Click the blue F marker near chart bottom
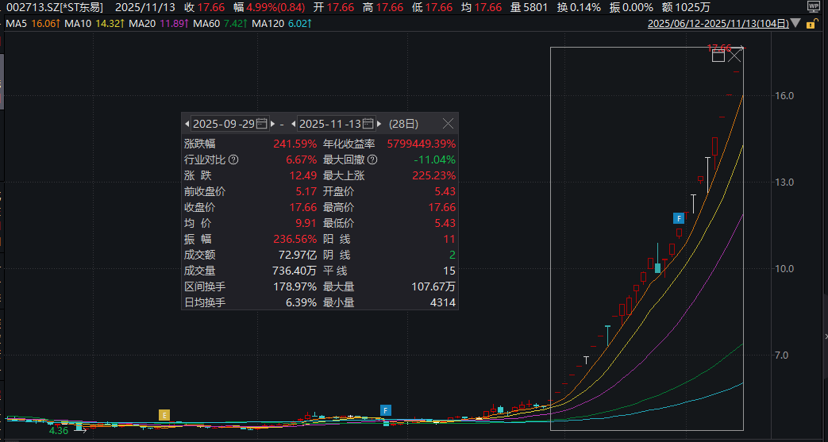828x442 pixels. [x=386, y=410]
